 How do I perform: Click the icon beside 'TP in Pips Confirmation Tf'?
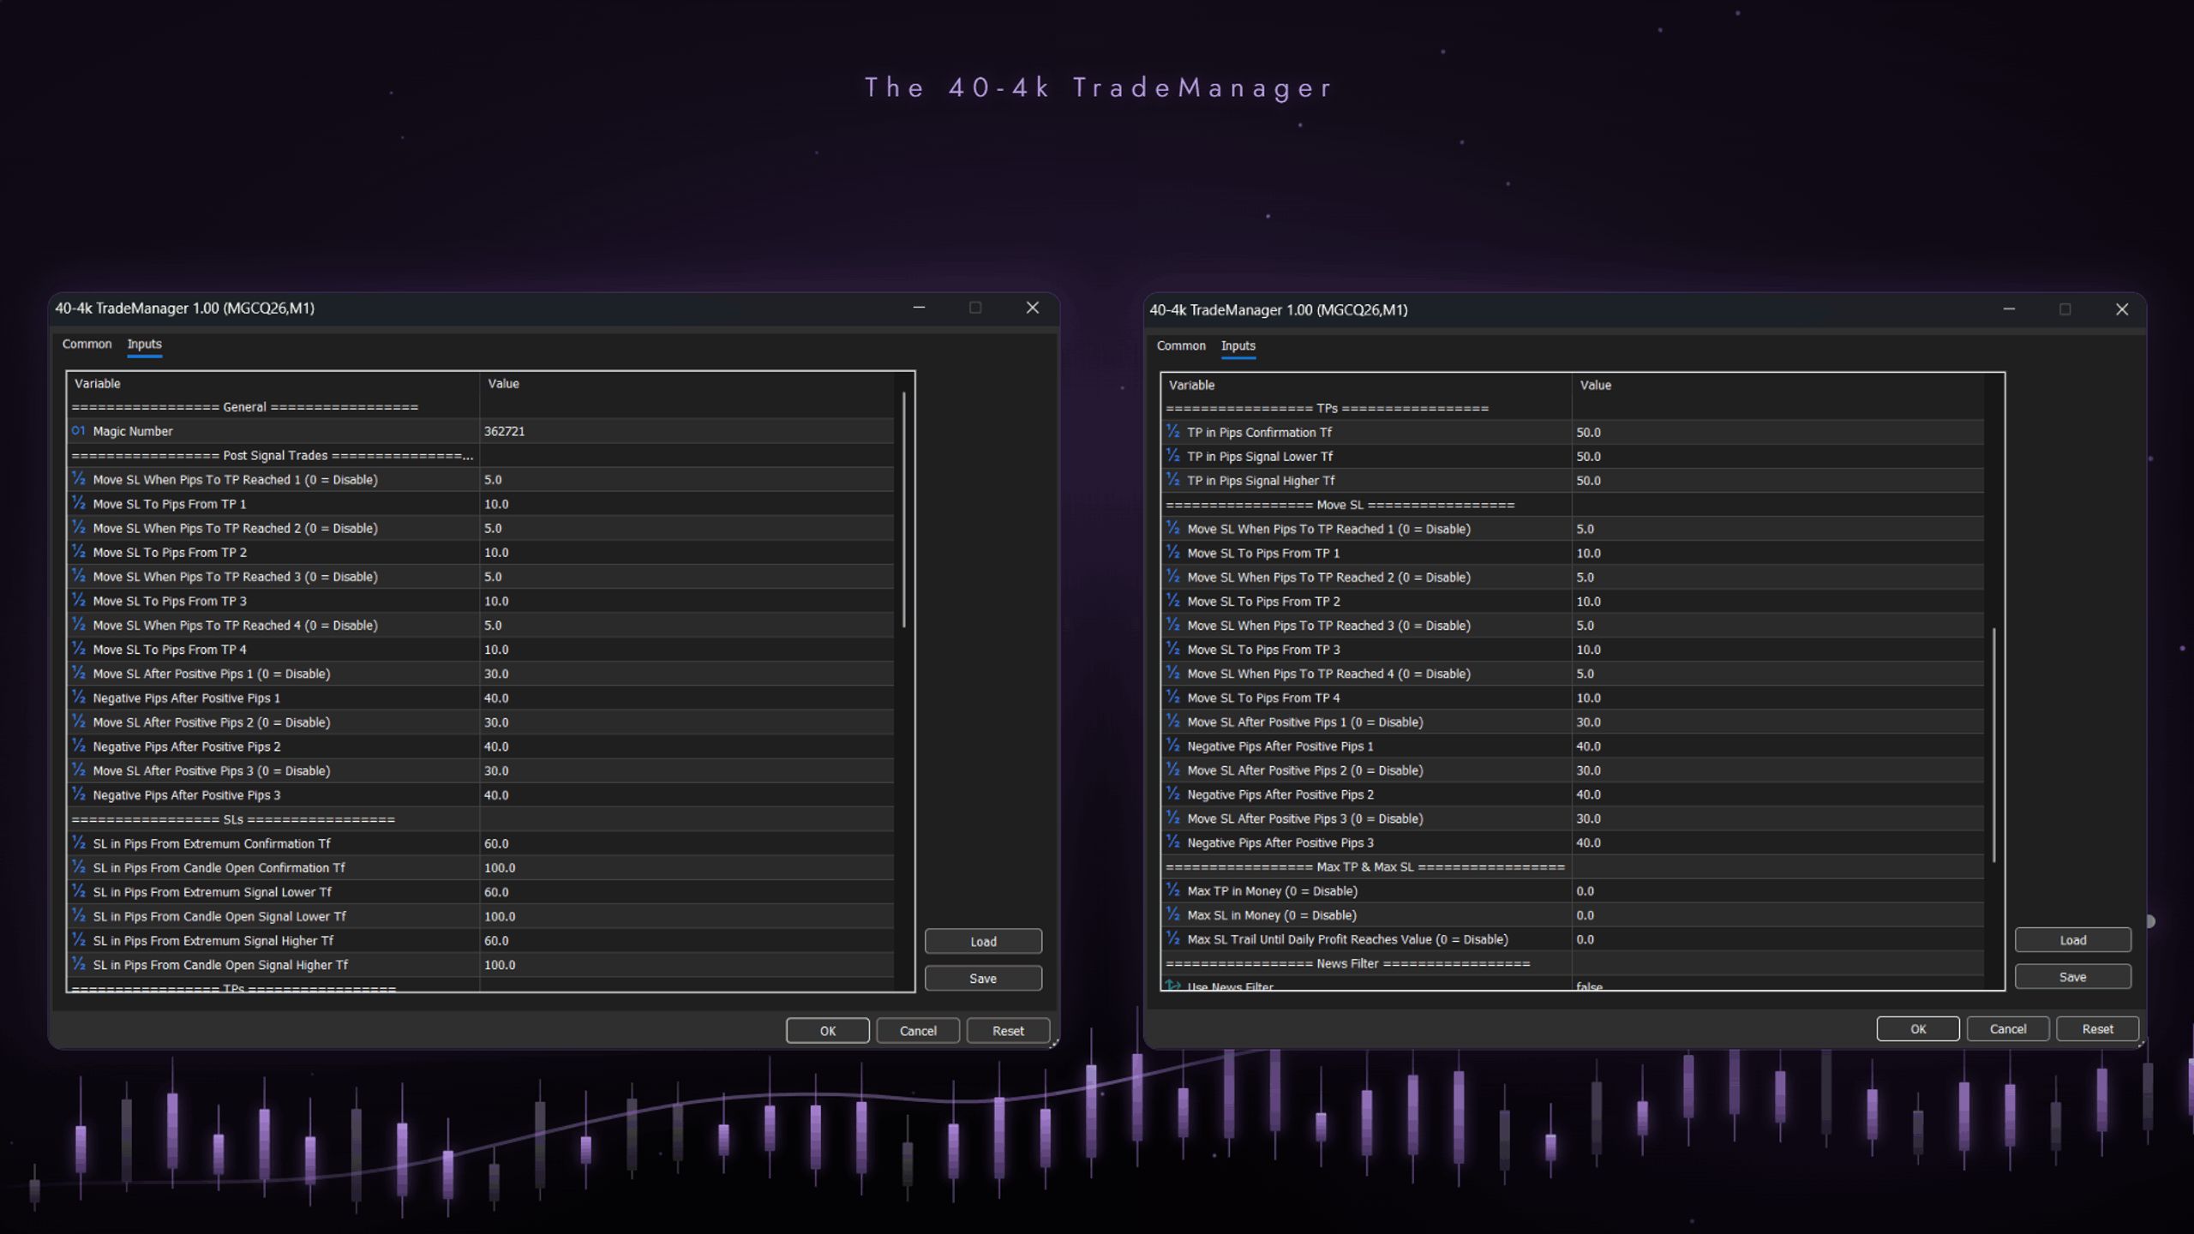(1173, 433)
